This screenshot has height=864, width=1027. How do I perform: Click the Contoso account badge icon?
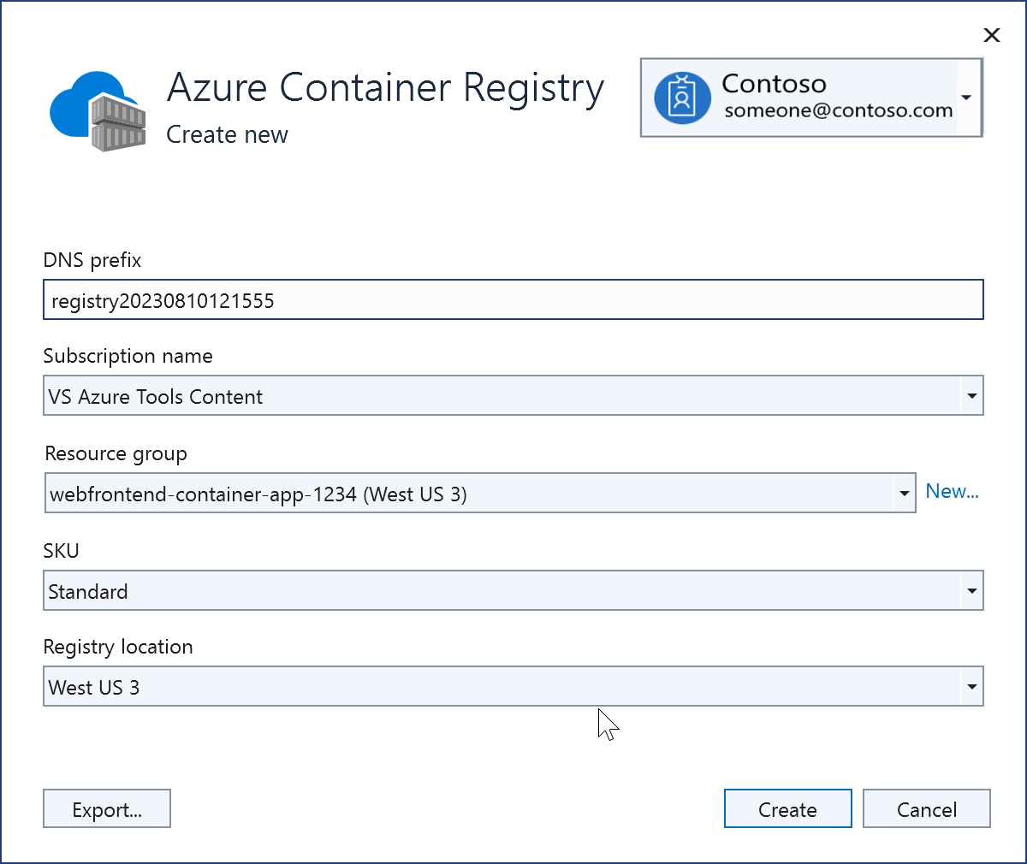pyautogui.click(x=682, y=97)
